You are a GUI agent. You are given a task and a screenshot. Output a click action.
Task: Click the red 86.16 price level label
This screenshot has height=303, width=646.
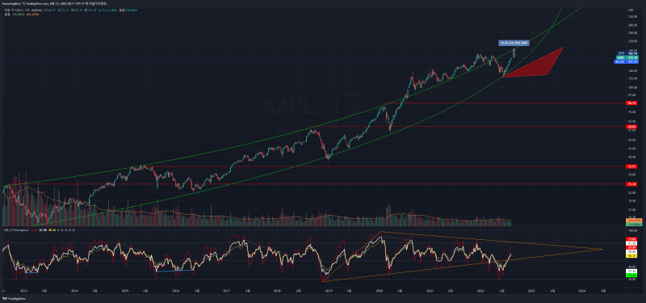pos(631,103)
